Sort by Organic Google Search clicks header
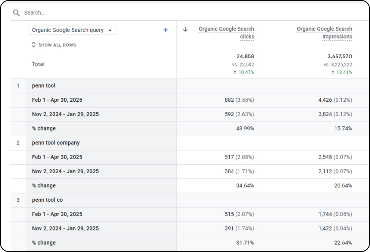Image resolution: width=370 pixels, height=252 pixels. pyautogui.click(x=226, y=33)
